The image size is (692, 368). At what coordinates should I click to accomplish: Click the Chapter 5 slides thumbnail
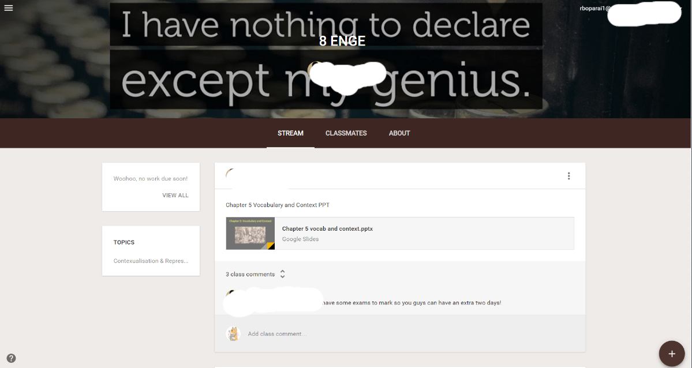[250, 234]
